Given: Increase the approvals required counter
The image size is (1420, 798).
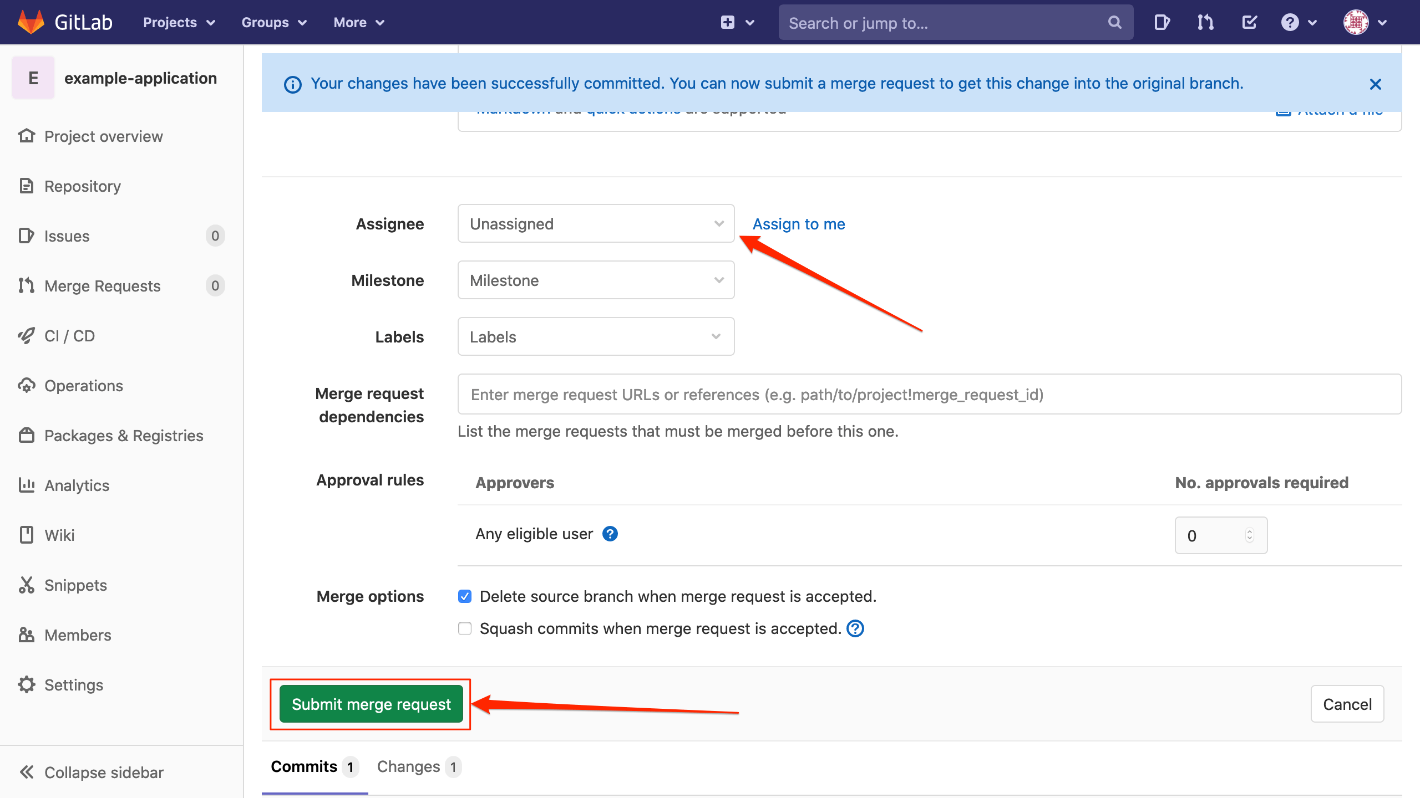Looking at the screenshot, I should pos(1249,531).
